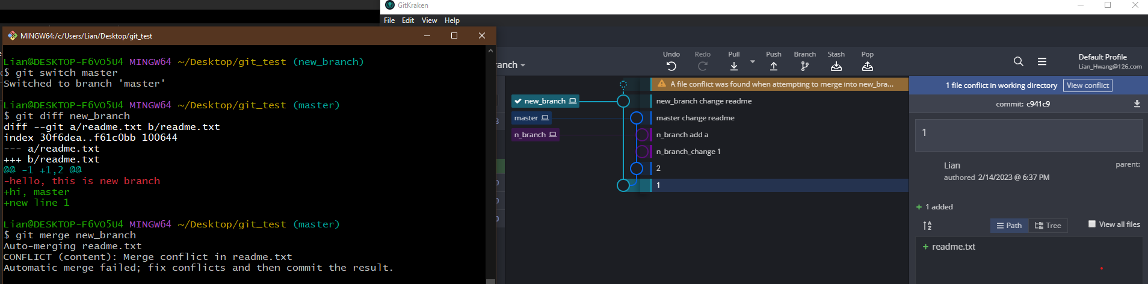Click the purple node for n_branch add a
Image resolution: width=1148 pixels, height=284 pixels.
643,135
